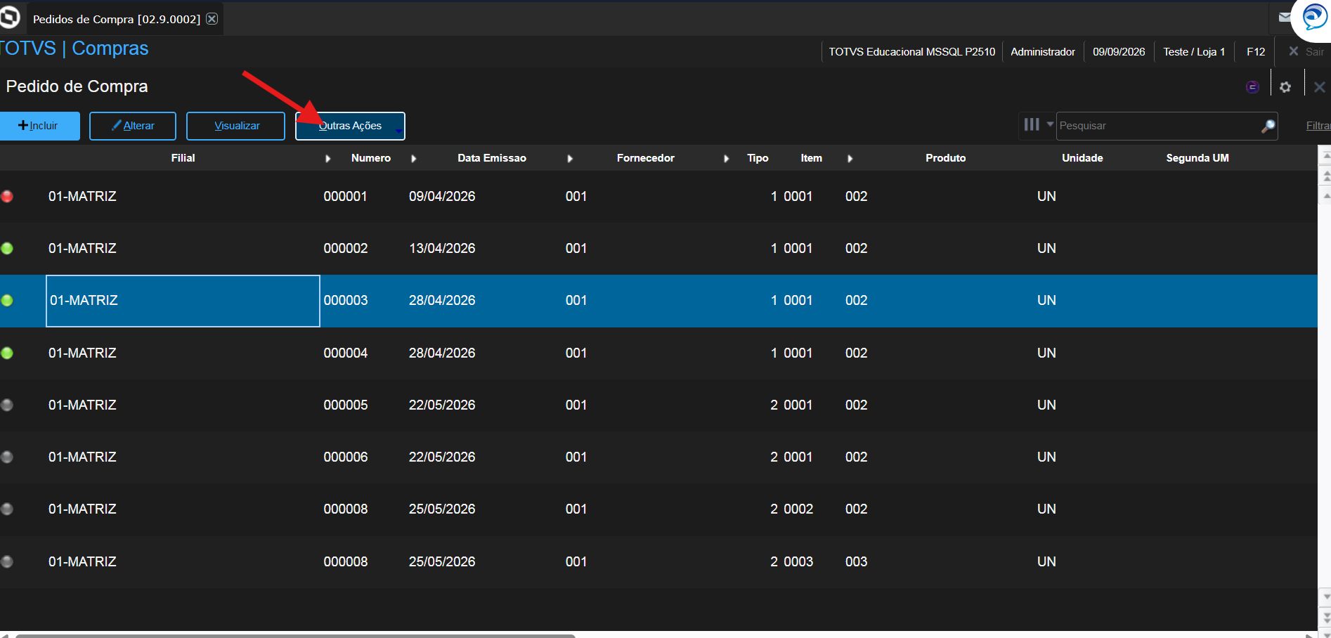Open the column selector dropdown

click(1037, 125)
